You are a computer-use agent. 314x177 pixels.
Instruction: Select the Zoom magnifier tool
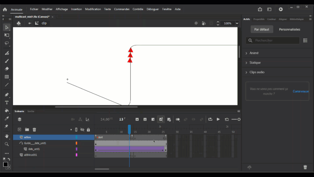tap(7, 144)
